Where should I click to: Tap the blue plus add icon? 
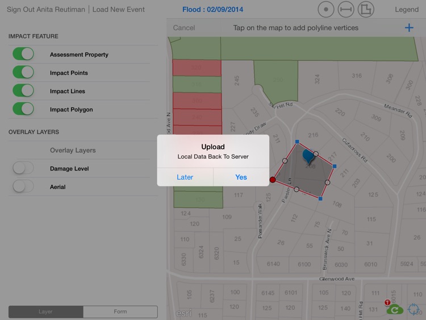[x=409, y=28]
